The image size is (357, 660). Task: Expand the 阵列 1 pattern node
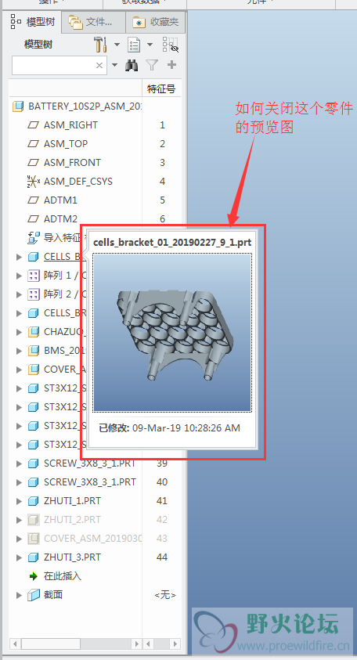19,276
